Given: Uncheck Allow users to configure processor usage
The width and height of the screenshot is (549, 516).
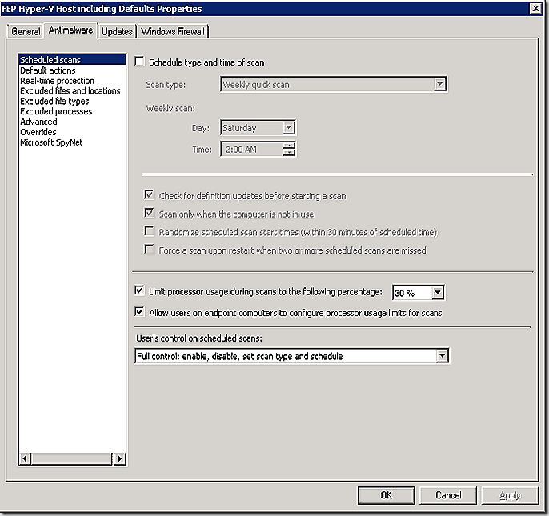Looking at the screenshot, I should click(x=139, y=311).
